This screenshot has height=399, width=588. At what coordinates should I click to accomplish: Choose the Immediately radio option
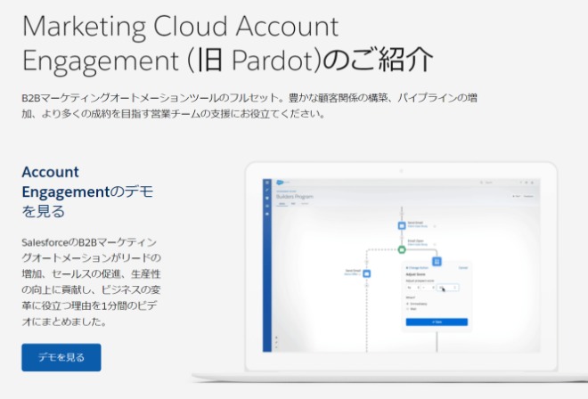(407, 305)
